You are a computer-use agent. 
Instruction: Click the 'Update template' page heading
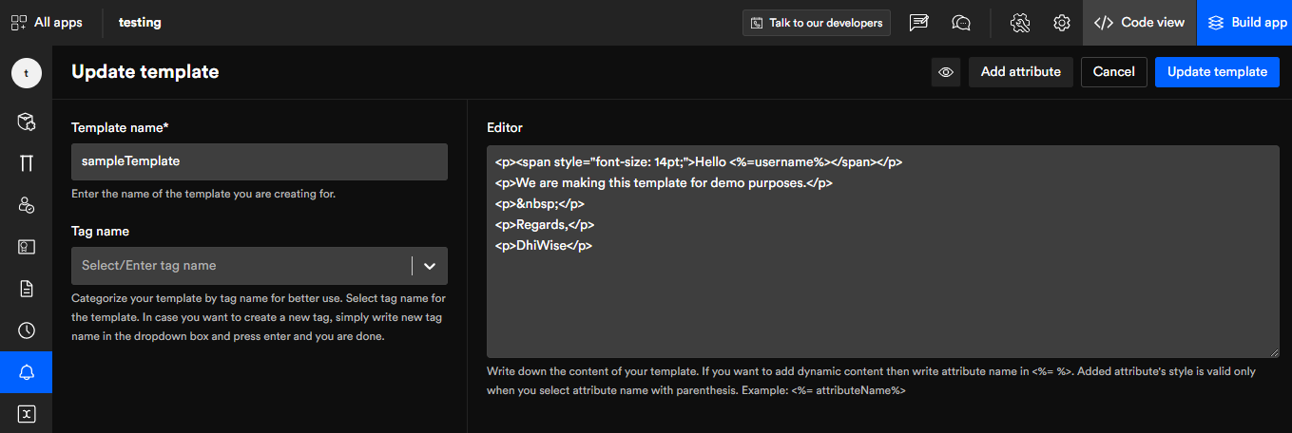pyautogui.click(x=145, y=72)
